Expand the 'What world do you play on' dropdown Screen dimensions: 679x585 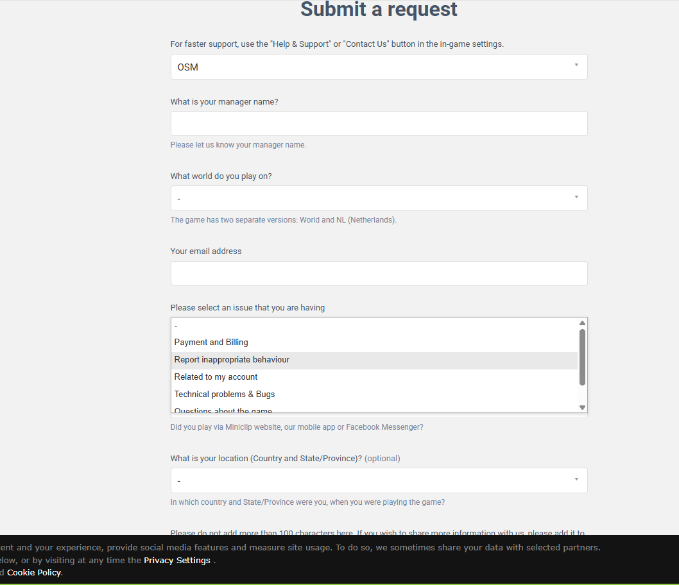[x=379, y=198]
